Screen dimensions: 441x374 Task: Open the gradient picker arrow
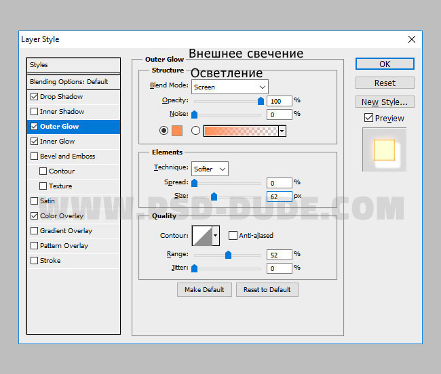pos(282,131)
